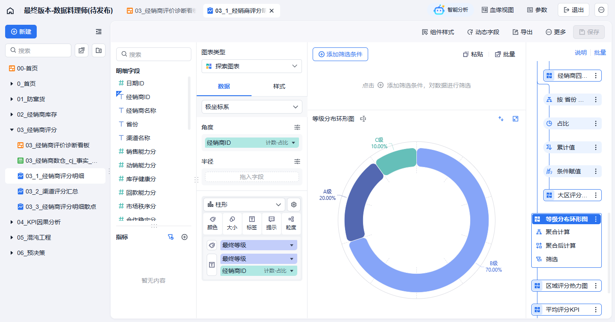Switch to the 03_经销商评价诊断看板 tab
The width and height of the screenshot is (615, 322).
click(162, 11)
